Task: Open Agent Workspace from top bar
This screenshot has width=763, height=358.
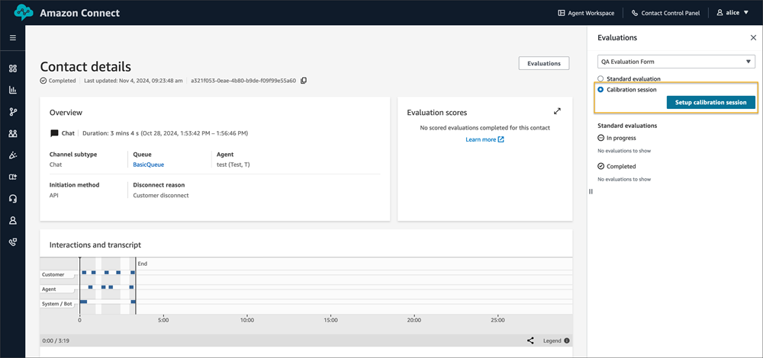Action: [586, 13]
